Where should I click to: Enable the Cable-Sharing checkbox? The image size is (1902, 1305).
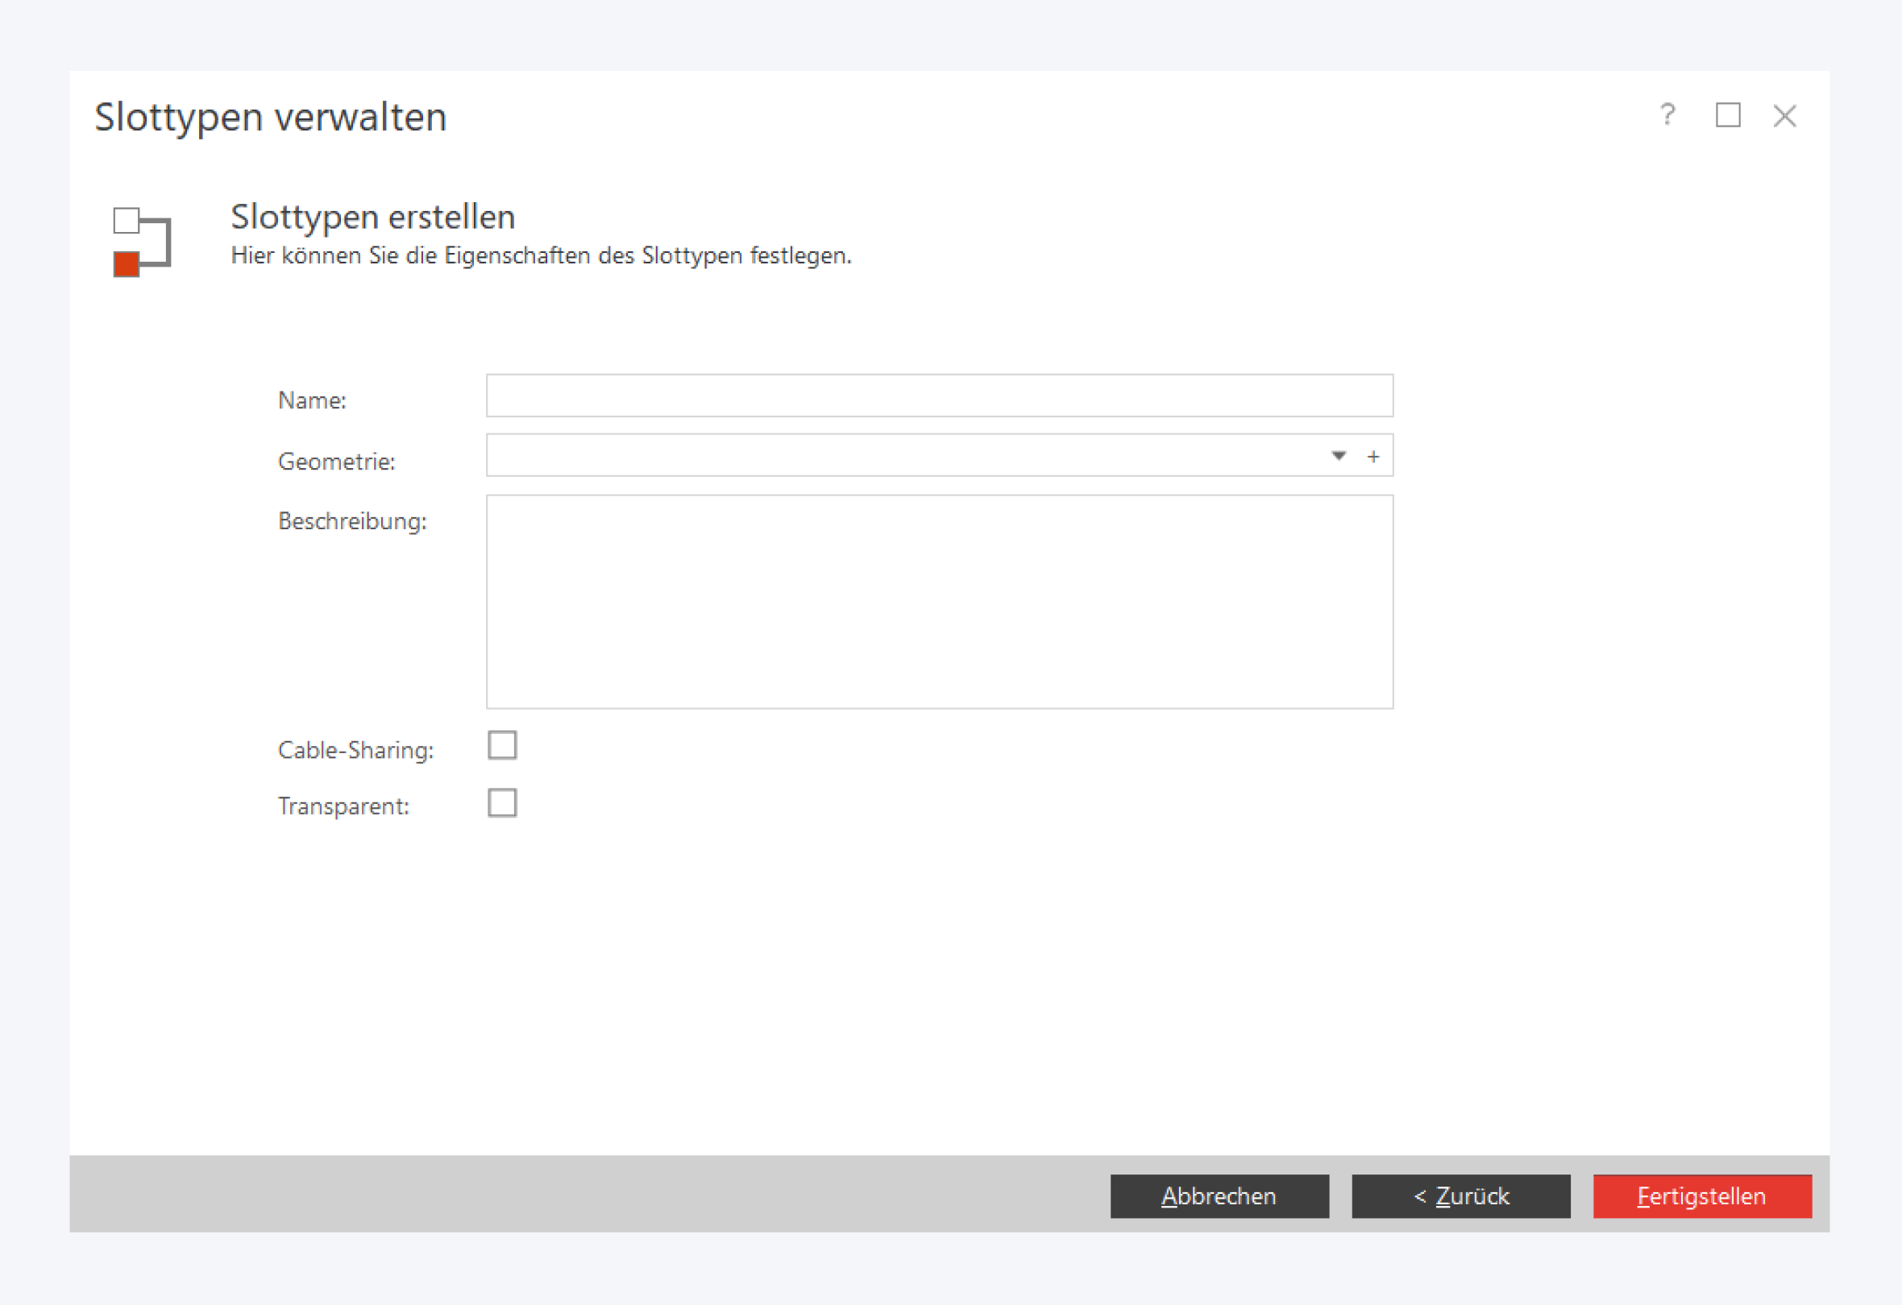[x=501, y=745]
